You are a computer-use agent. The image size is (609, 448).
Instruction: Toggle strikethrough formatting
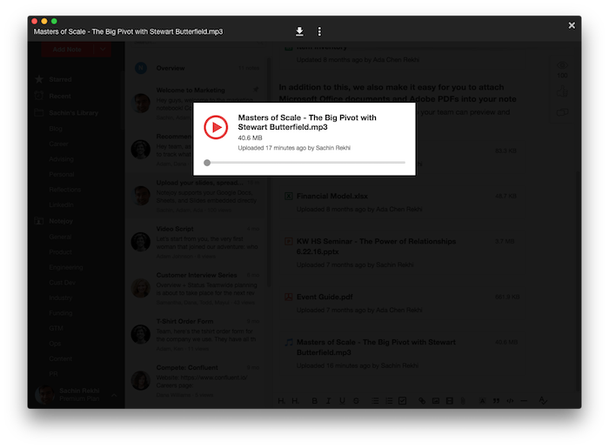[x=356, y=401]
